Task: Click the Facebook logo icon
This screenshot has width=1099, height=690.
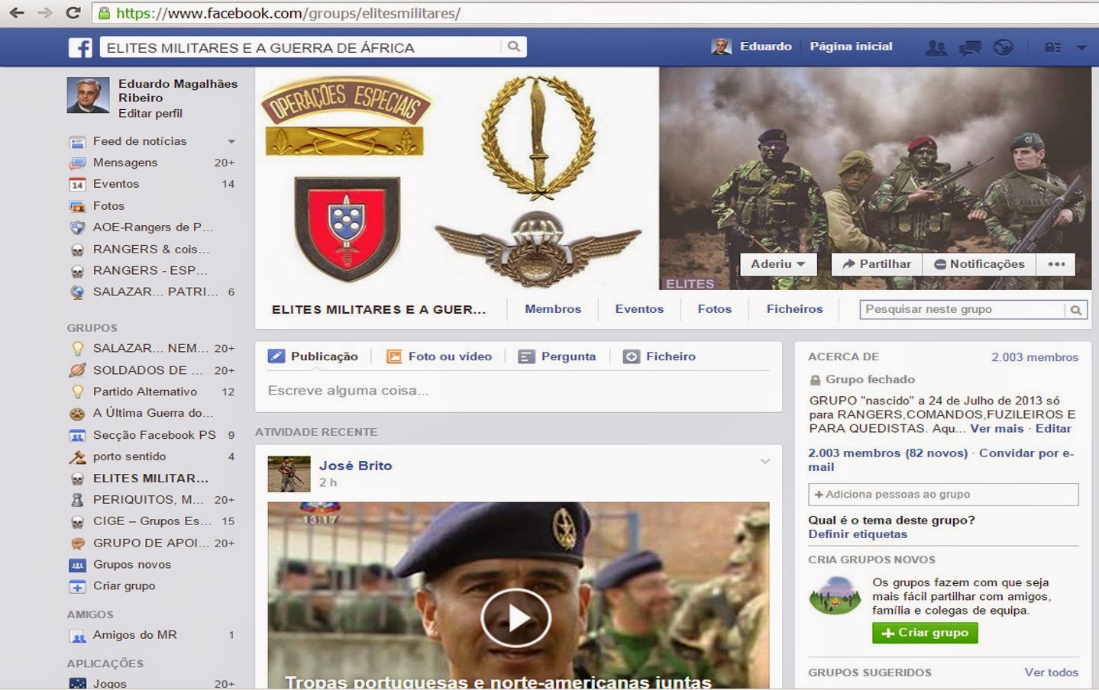Action: tap(80, 47)
